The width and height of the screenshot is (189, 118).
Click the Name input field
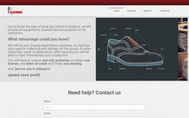click(94, 107)
